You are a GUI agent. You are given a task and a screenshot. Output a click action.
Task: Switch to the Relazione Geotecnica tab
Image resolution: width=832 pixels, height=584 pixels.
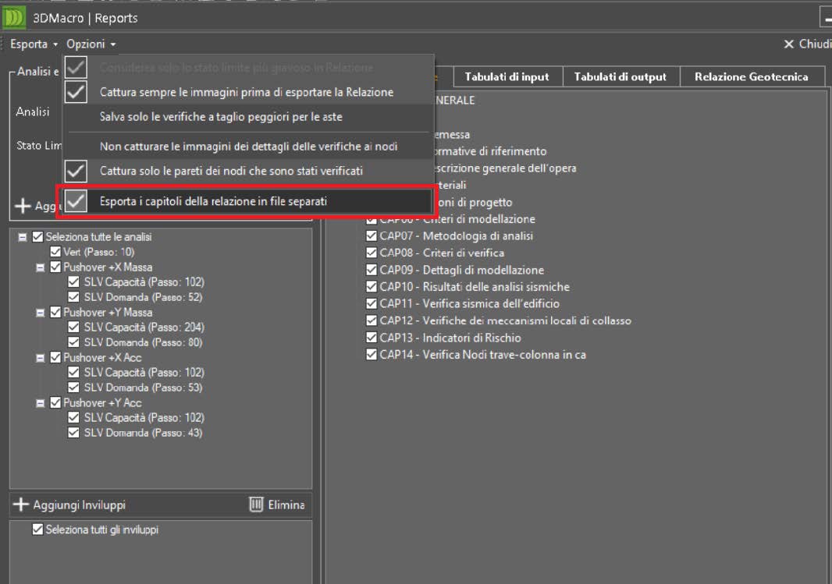(751, 76)
